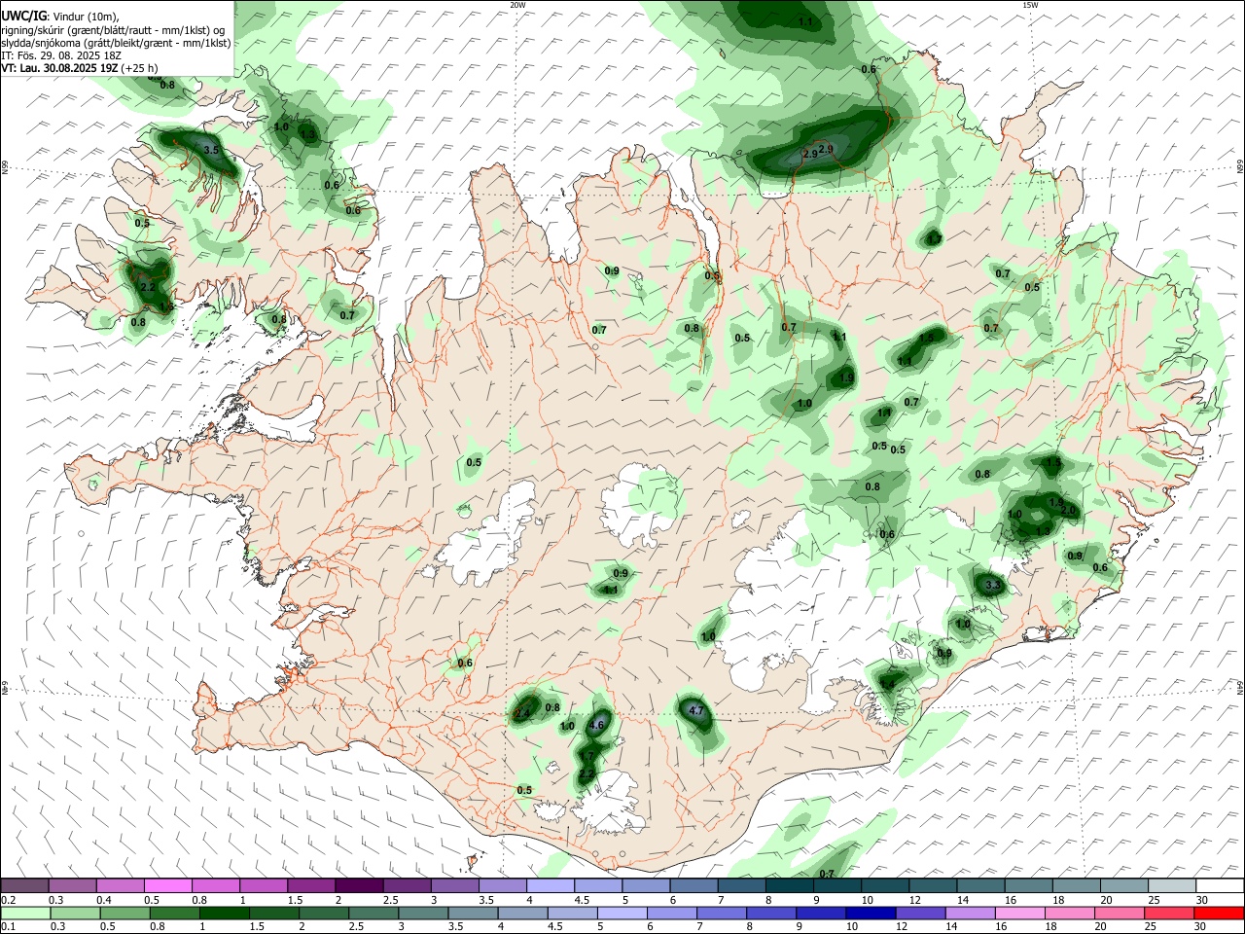
Task: Click the 'slydda/snjókoma' legend description line
Action: pyautogui.click(x=116, y=43)
